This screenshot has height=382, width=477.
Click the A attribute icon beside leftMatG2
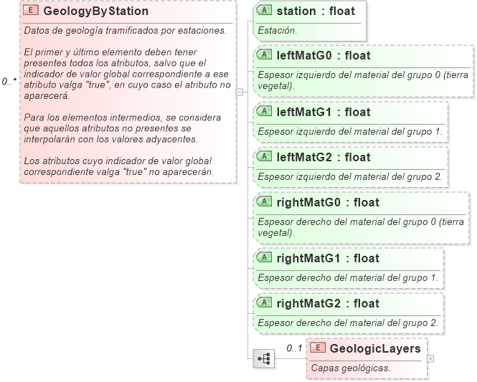[x=264, y=156]
